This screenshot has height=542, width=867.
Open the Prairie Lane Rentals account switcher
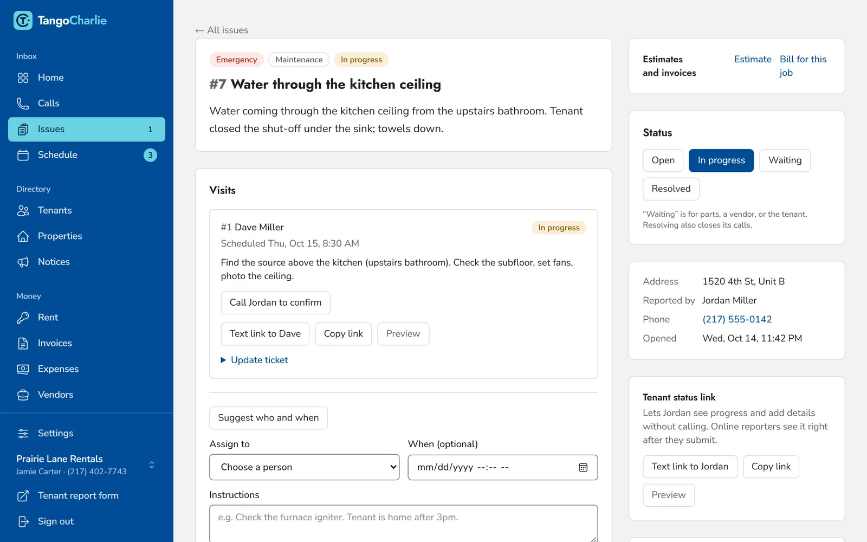87,465
